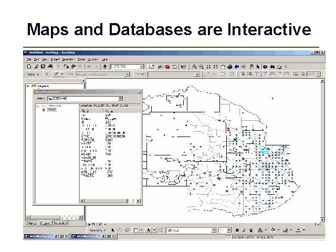The width and height of the screenshot is (336, 252).
Task: Toggle Bold text formatting
Action: click(x=237, y=230)
